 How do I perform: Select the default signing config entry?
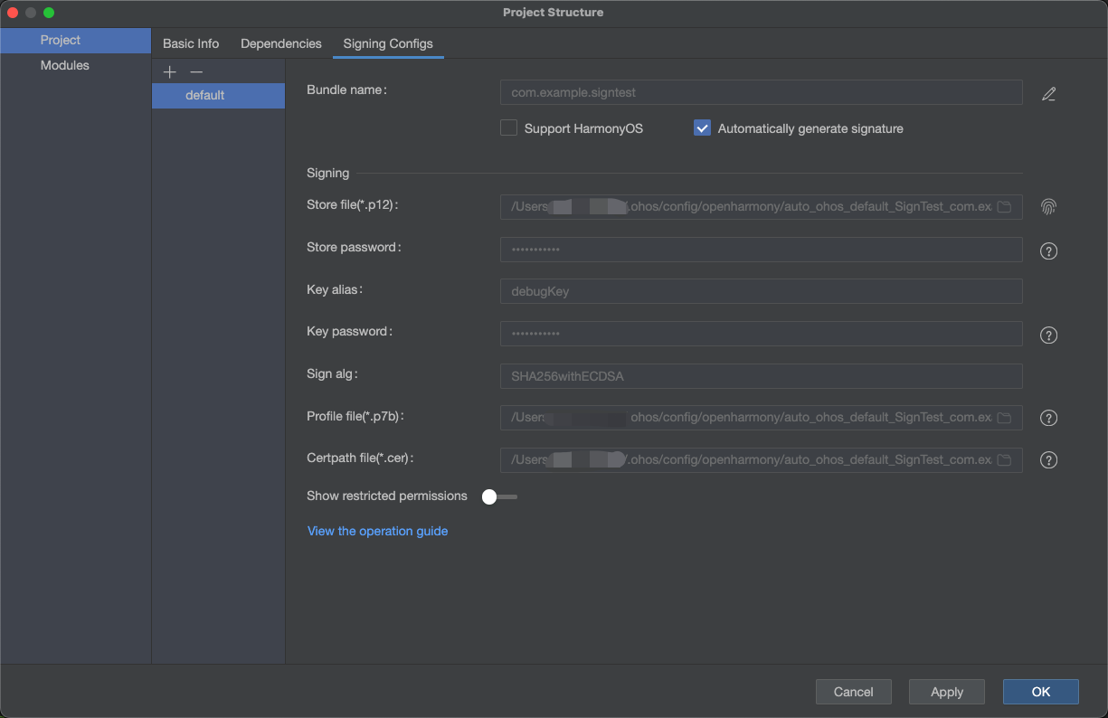pyautogui.click(x=218, y=96)
